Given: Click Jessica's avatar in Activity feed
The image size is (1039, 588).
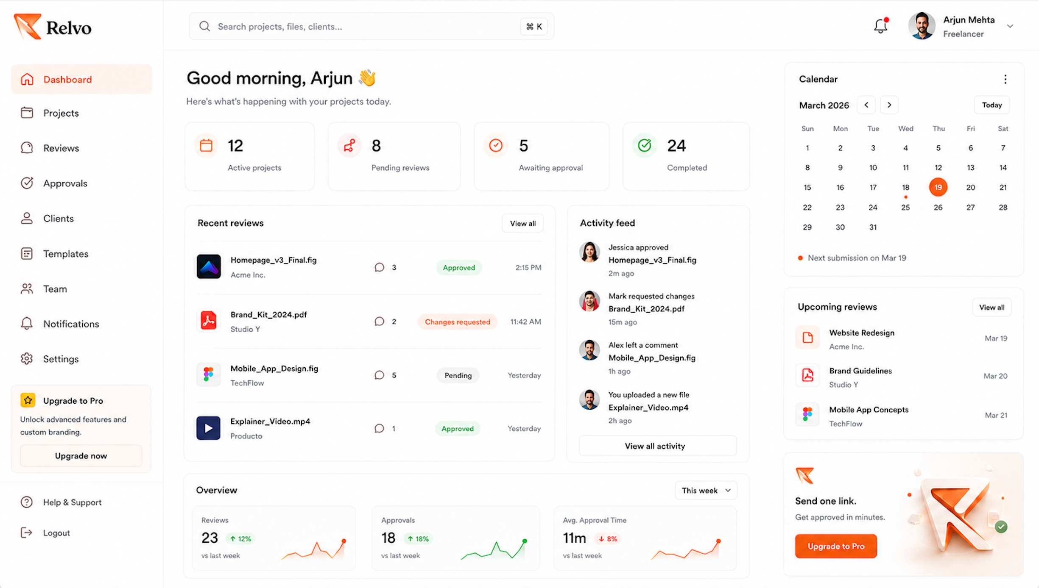Looking at the screenshot, I should tap(589, 252).
